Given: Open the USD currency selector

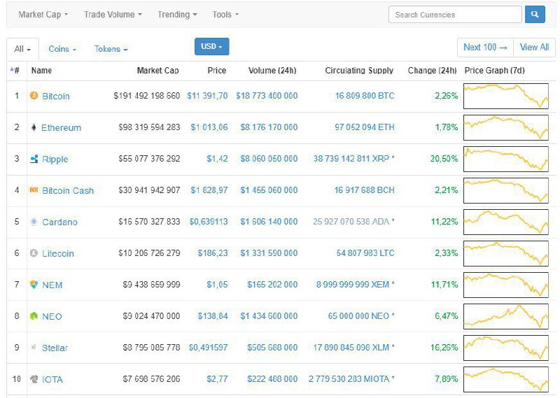Looking at the screenshot, I should (x=212, y=46).
